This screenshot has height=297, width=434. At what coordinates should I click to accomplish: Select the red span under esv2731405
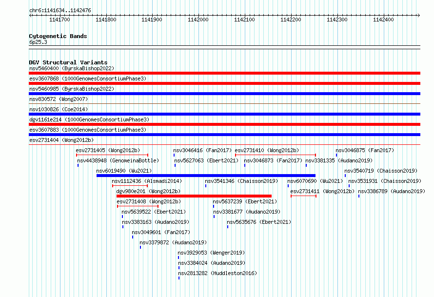click(112, 155)
